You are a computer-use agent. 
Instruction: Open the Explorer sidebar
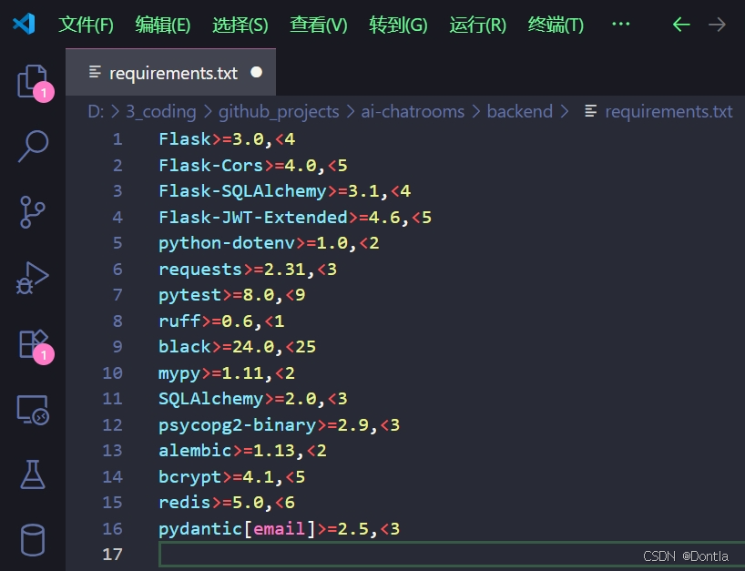pyautogui.click(x=33, y=82)
